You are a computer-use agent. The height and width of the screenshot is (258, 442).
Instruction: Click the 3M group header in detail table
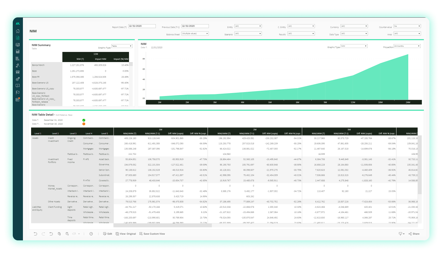[x=349, y=129]
